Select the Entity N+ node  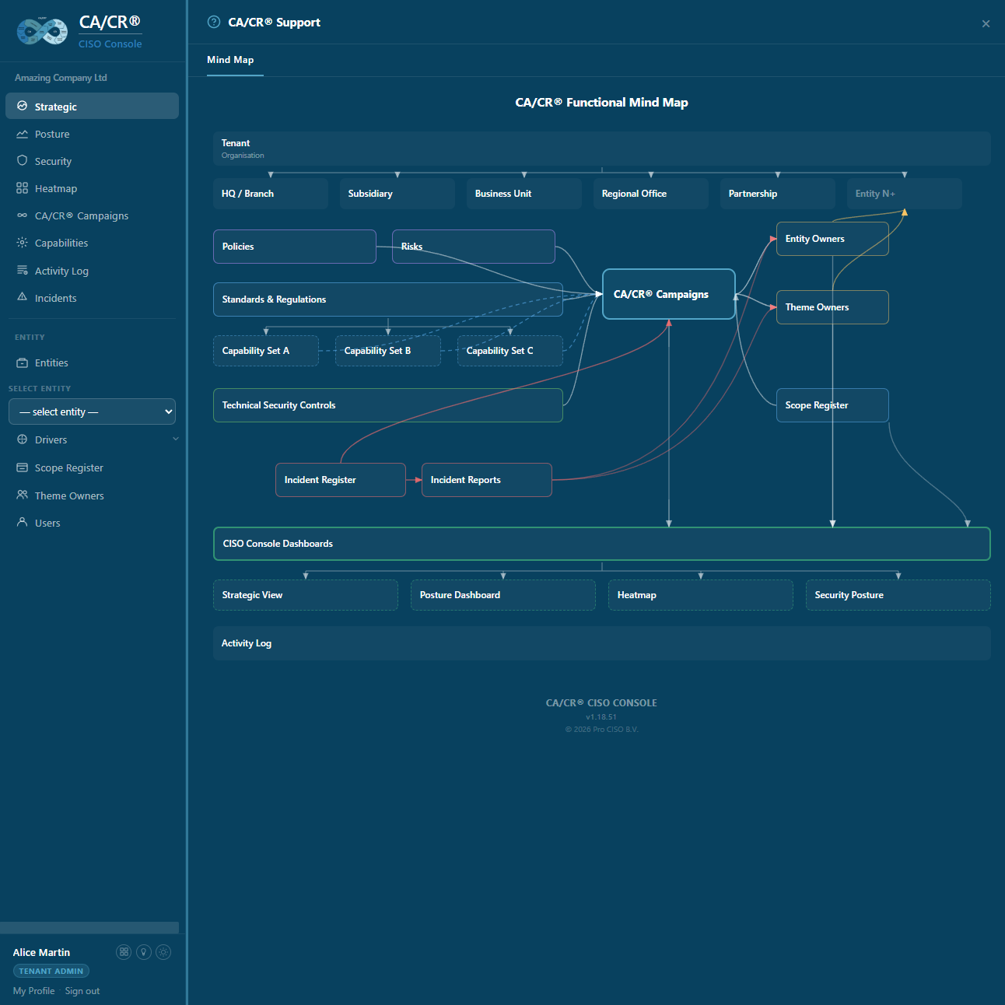tap(905, 194)
